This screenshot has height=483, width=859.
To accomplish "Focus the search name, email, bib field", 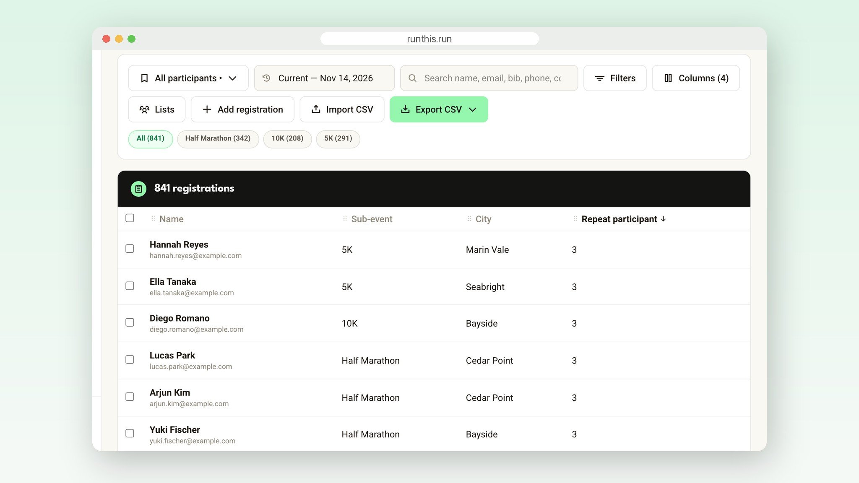I will click(489, 78).
